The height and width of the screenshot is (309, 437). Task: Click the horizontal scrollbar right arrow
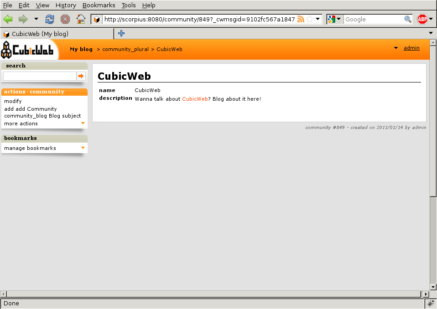point(426,294)
